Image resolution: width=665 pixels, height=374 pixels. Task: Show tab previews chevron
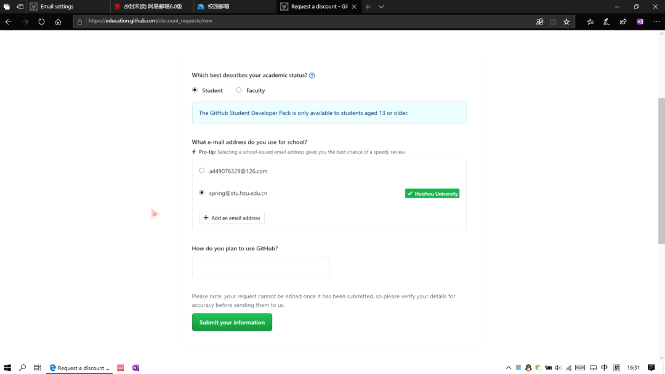click(x=381, y=6)
